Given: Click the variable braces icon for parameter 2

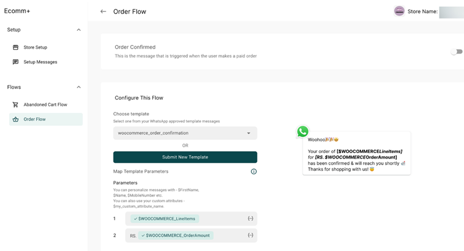Looking at the screenshot, I should (250, 235).
